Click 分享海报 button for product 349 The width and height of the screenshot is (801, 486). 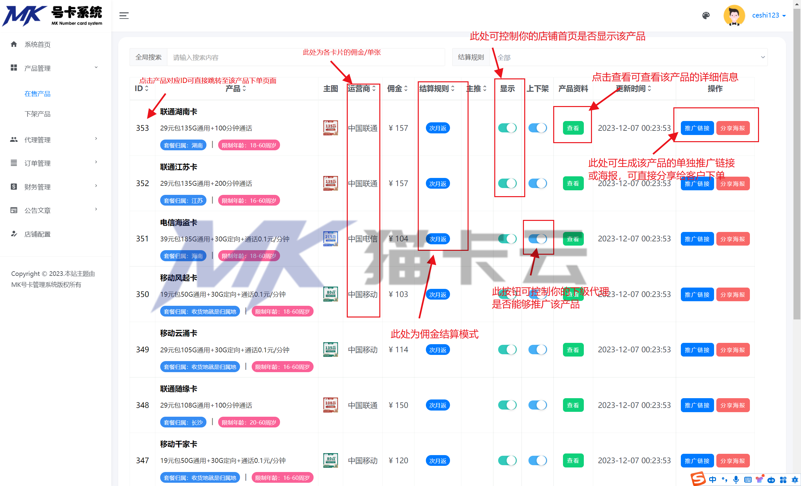point(733,350)
